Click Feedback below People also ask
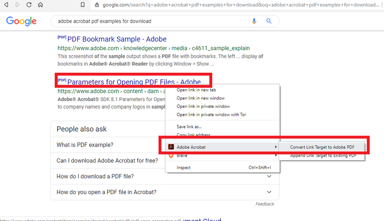This screenshot has height=221, width=384. (265, 204)
